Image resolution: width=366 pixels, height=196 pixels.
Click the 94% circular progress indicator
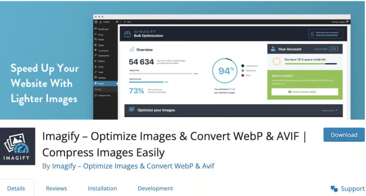pos(225,71)
